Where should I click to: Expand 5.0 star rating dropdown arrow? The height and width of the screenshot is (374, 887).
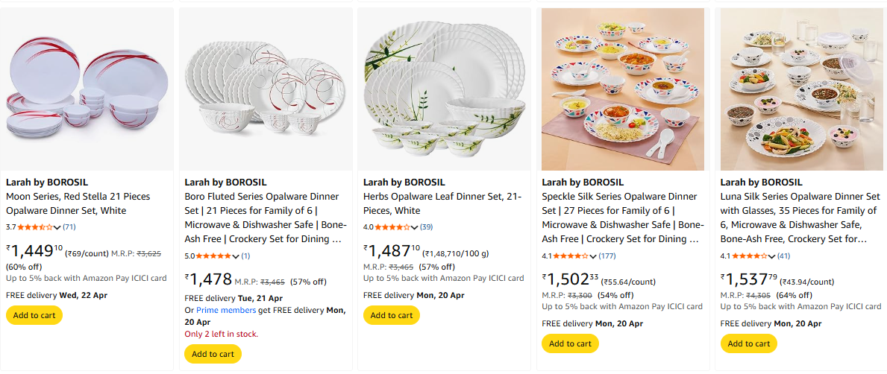coord(236,256)
